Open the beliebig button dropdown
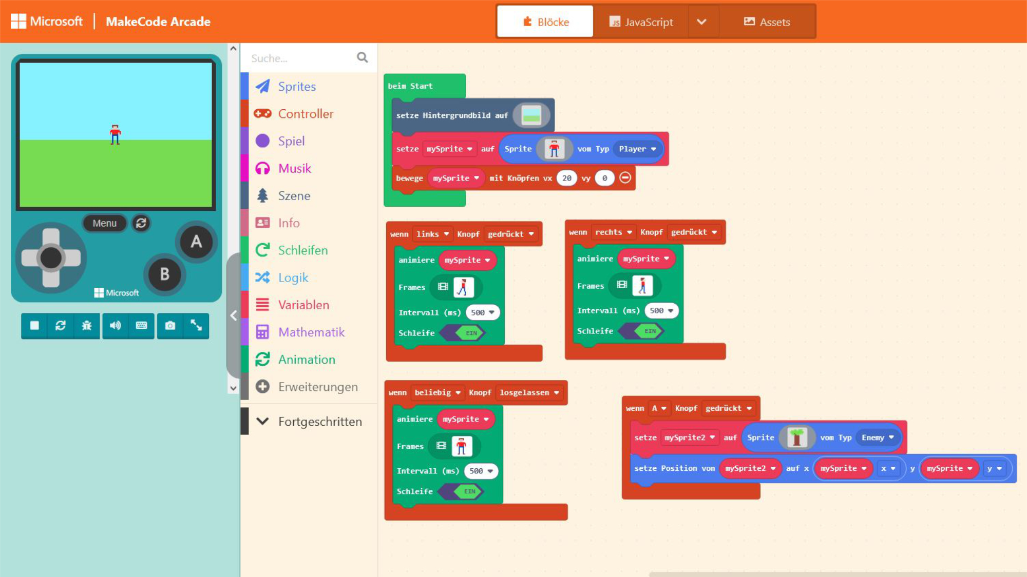Screen dimensions: 1027x577 pos(438,392)
